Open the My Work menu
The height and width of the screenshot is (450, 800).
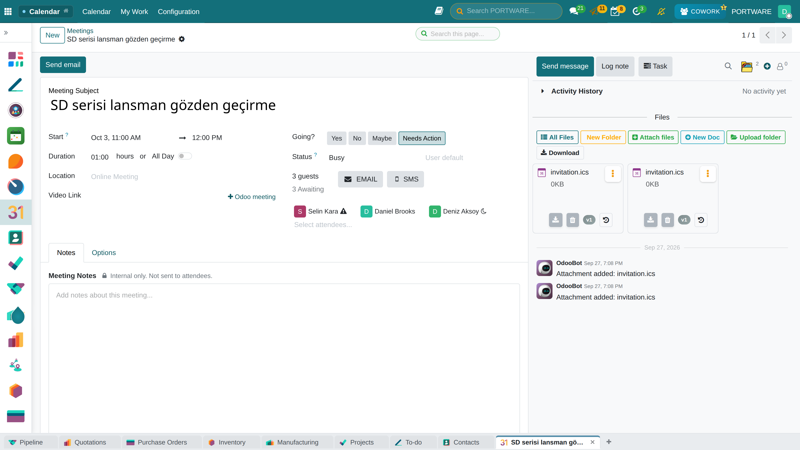(134, 11)
